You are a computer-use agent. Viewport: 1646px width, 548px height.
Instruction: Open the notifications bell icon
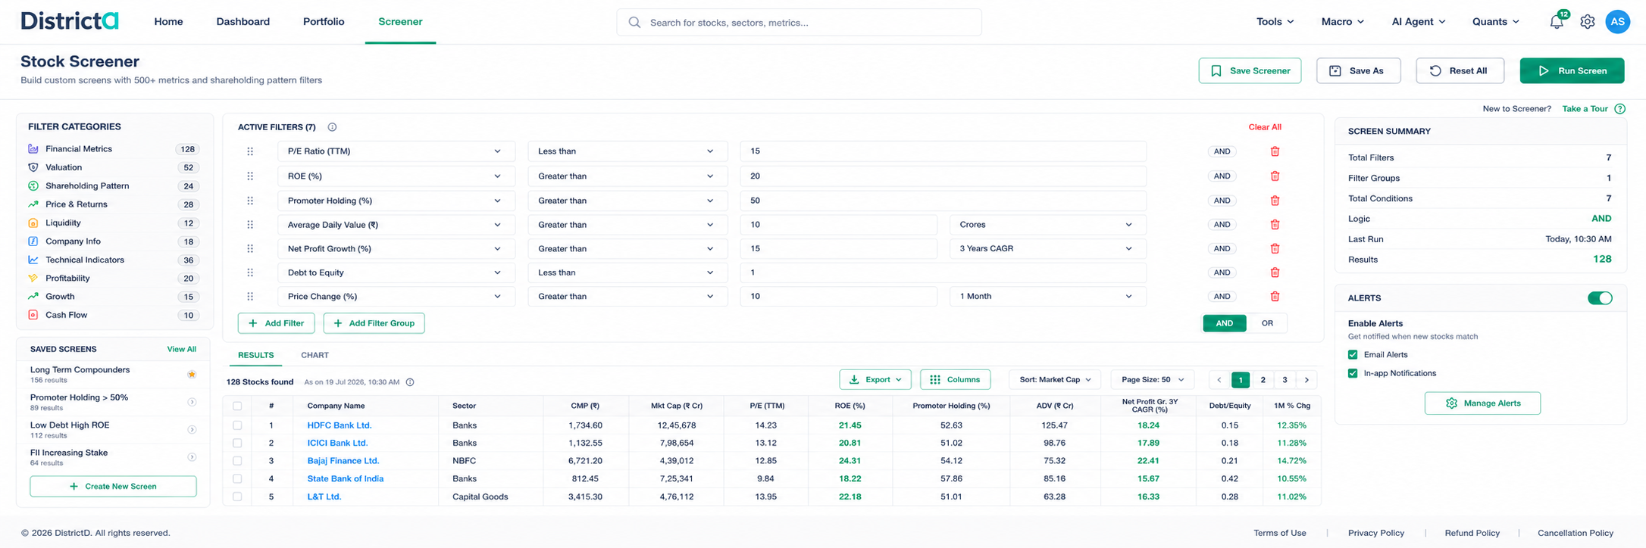click(1557, 22)
